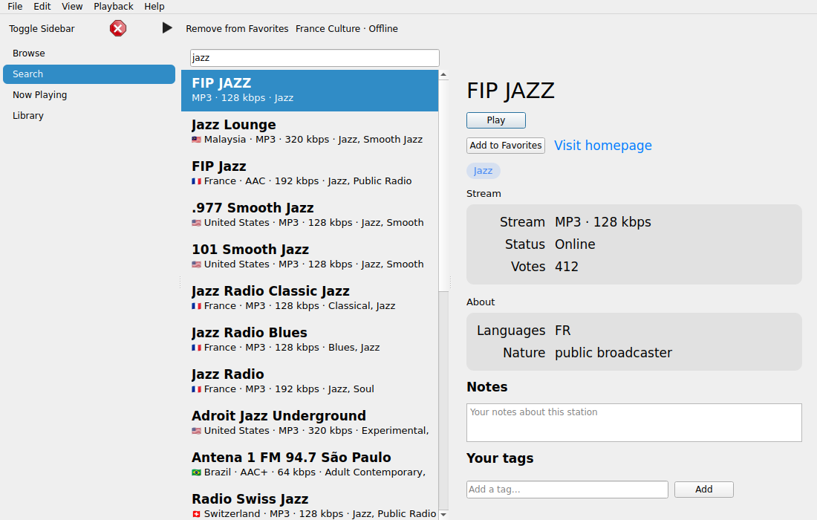The image size is (817, 520).
Task: Select the Jazz Lounge station
Action: (x=310, y=131)
